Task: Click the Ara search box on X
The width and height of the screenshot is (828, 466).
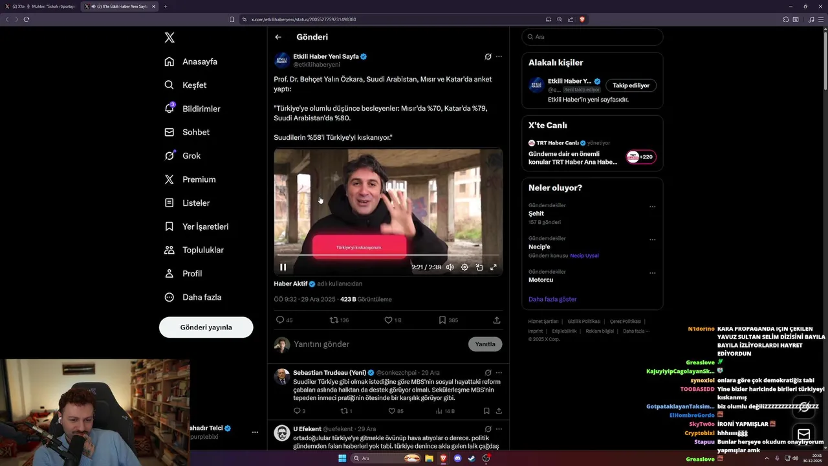Action: point(593,37)
